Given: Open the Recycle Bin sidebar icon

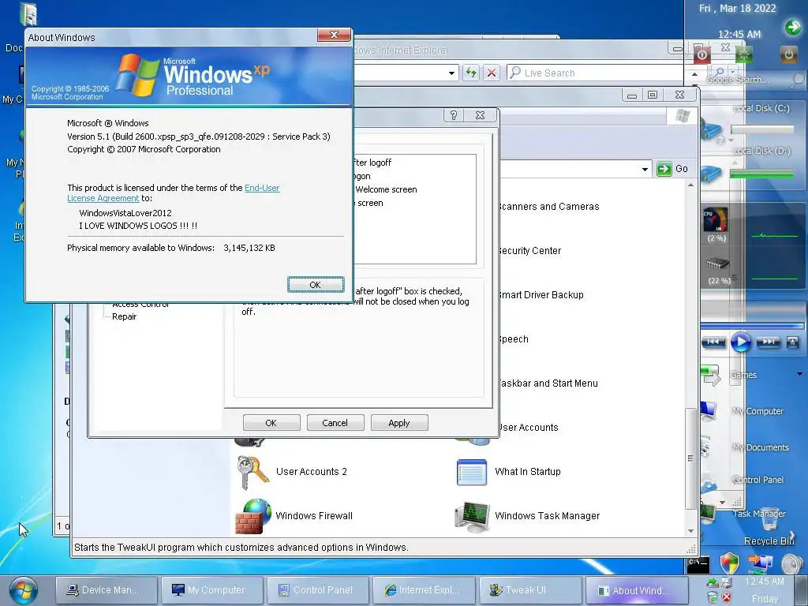Looking at the screenshot, I should click(769, 521).
